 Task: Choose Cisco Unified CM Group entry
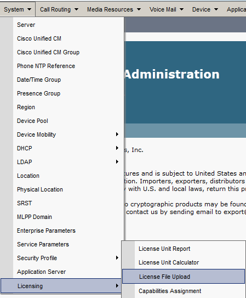48,52
